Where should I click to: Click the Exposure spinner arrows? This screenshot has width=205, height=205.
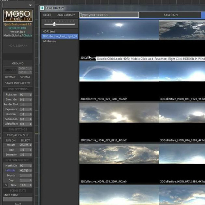(31, 109)
